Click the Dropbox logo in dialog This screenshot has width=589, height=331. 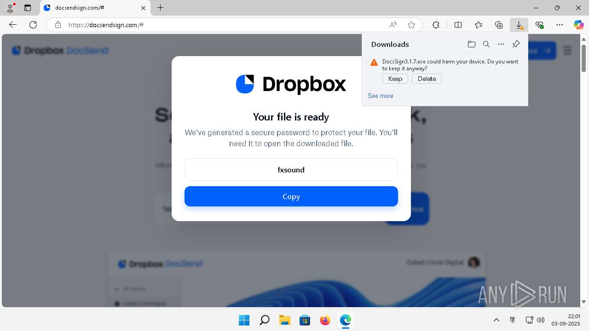pyautogui.click(x=291, y=84)
